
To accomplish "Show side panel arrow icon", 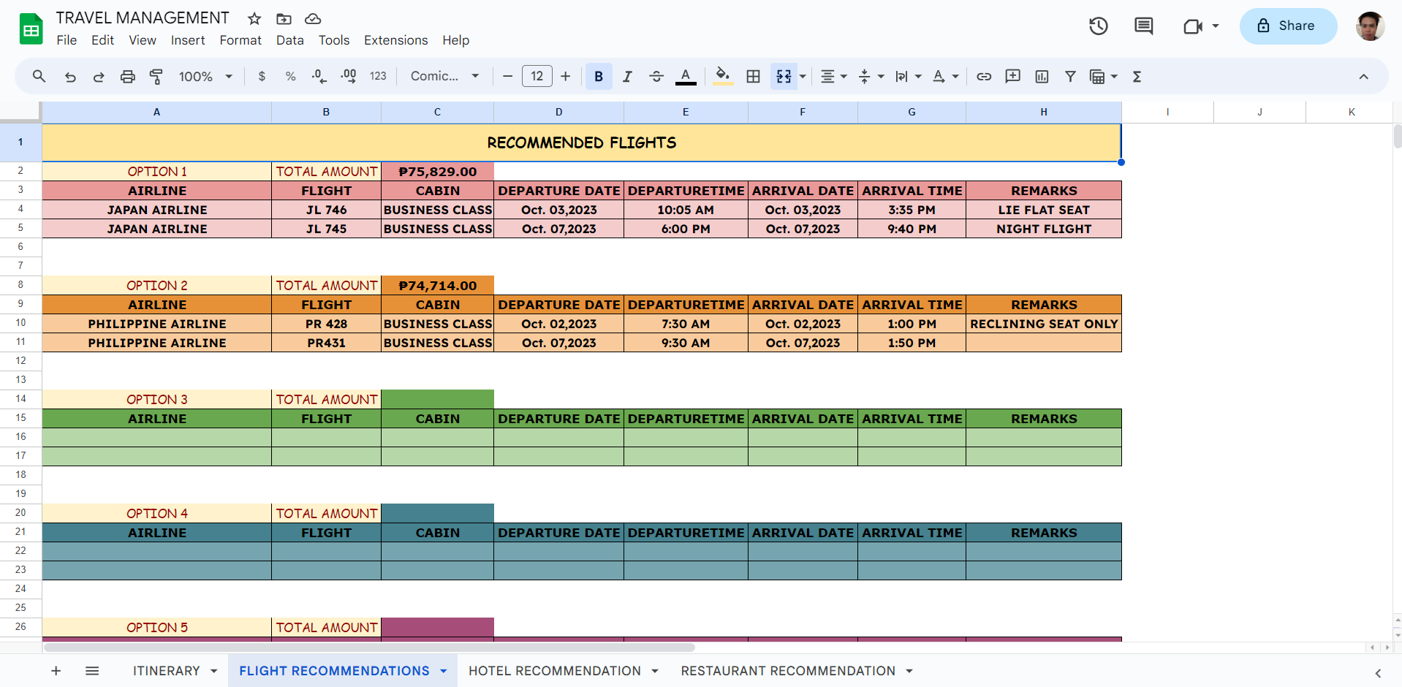I will click(x=1378, y=673).
